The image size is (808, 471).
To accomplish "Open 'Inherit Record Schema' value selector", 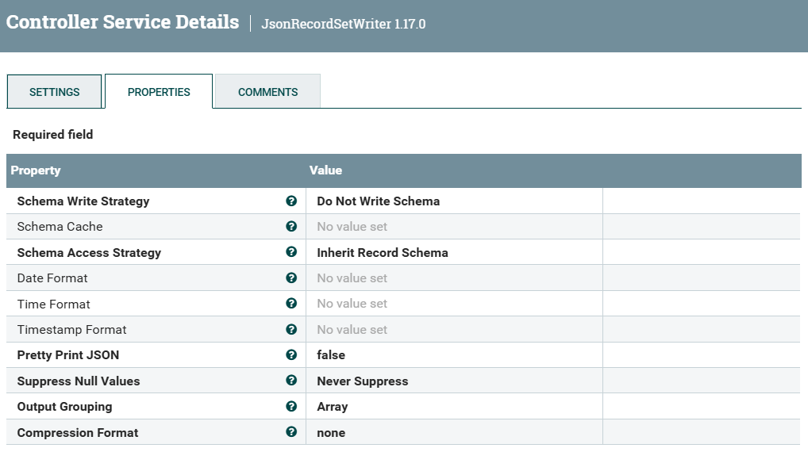I will click(x=382, y=253).
